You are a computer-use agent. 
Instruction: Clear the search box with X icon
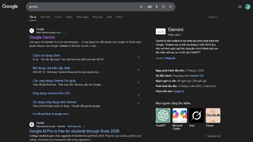click(x=141, y=7)
